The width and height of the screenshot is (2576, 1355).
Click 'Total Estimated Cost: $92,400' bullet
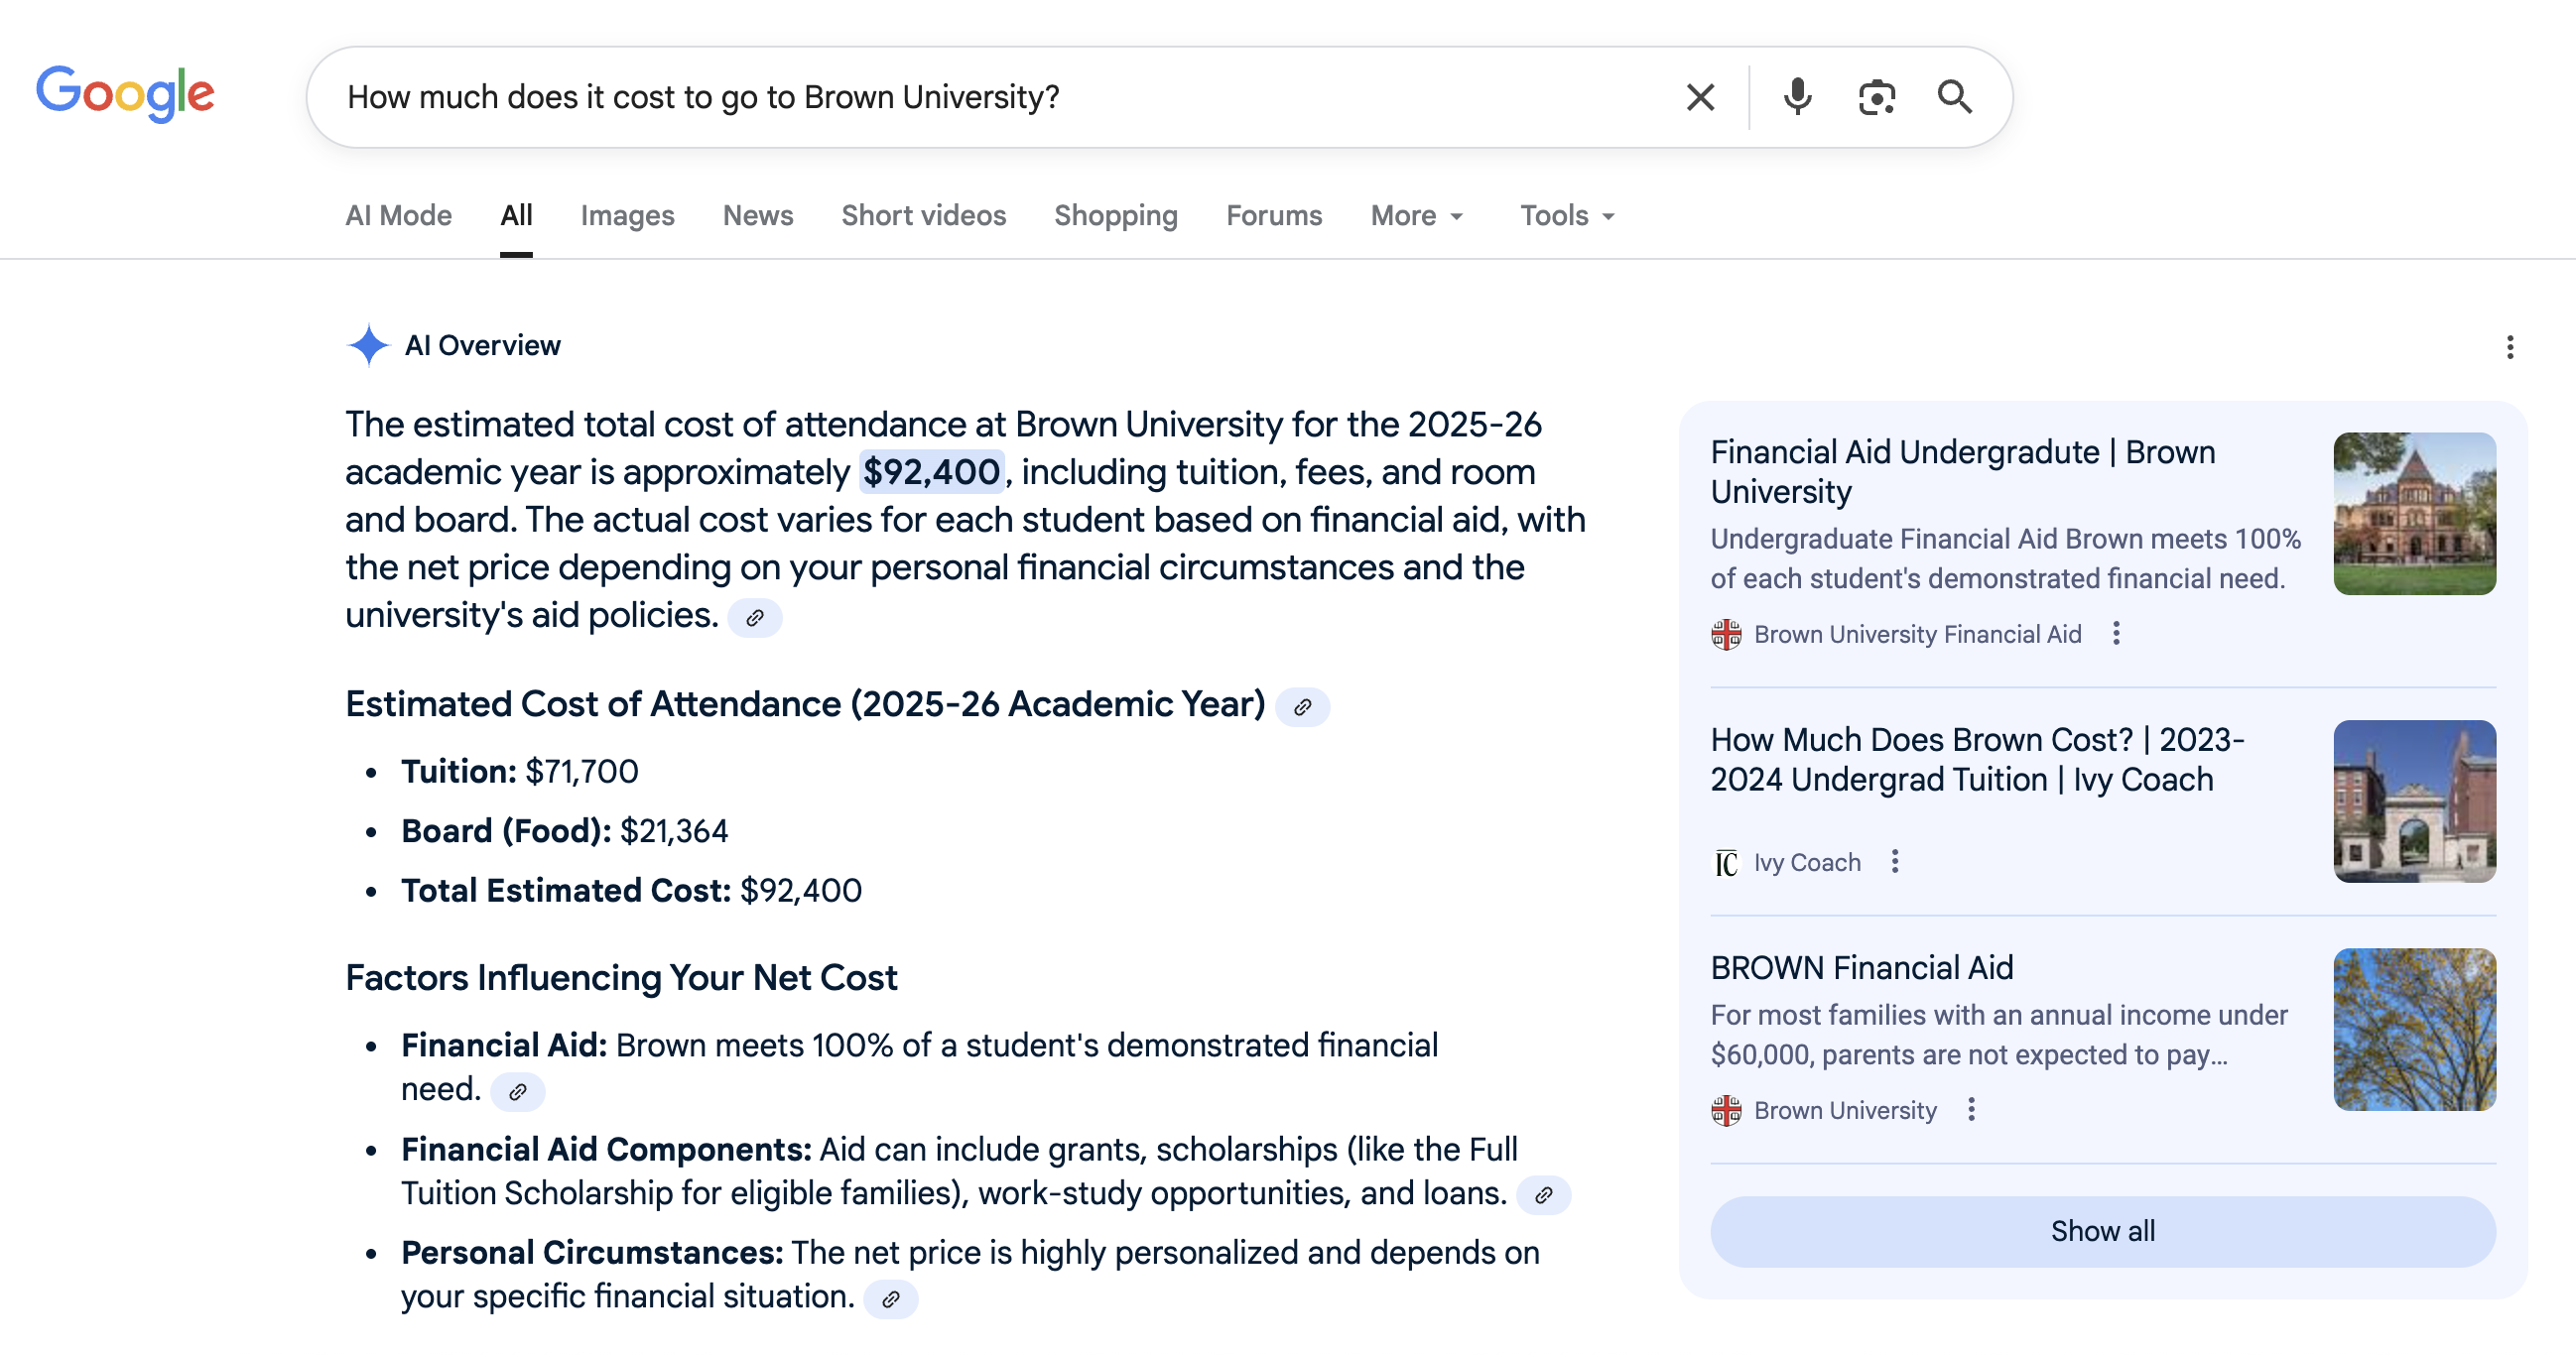pos(631,890)
